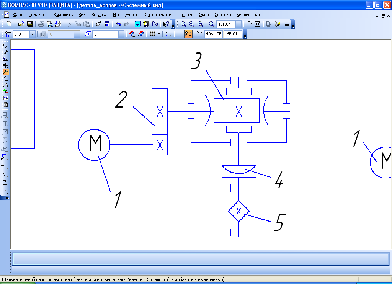This screenshot has width=392, height=284.
Task: Expand the zoom scale 1.1399 dropdown
Action: [238, 24]
